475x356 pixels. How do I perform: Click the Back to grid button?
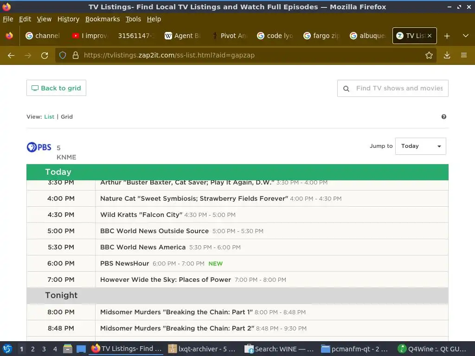(x=56, y=88)
